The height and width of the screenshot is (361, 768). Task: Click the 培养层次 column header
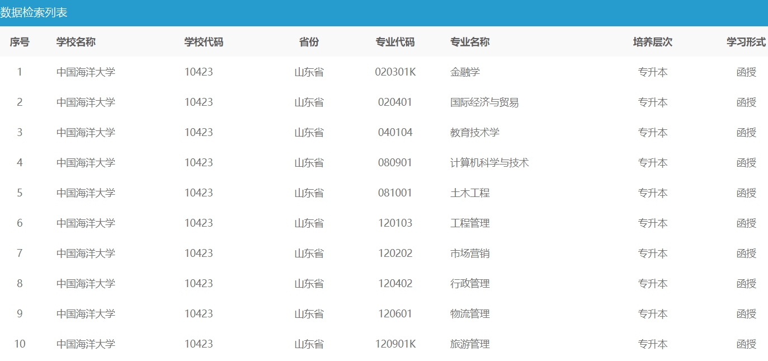(653, 42)
